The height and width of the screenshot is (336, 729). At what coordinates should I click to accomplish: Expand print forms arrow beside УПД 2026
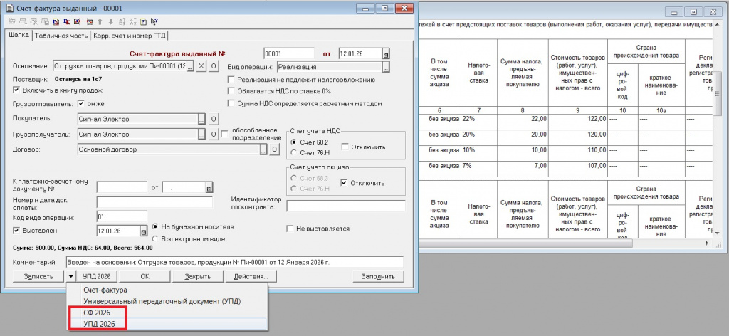pyautogui.click(x=71, y=275)
